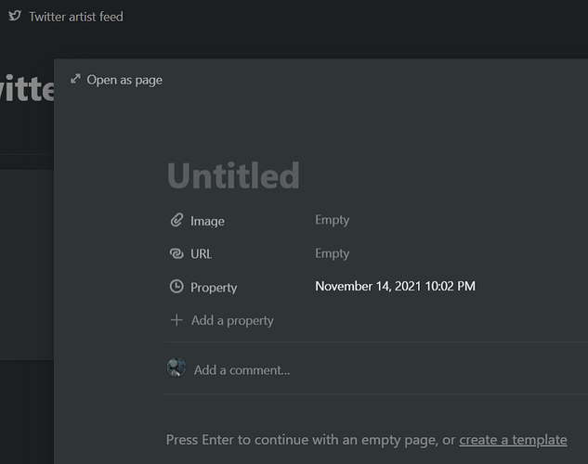Click the Image paperclip icon
This screenshot has width=588, height=464.
tap(176, 221)
